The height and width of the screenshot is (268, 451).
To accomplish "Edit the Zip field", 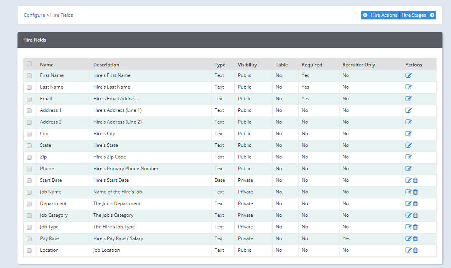I will click(x=408, y=157).
